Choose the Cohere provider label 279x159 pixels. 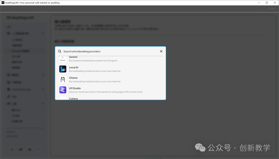[x=73, y=99]
